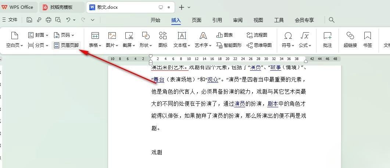Open the 会员专享 ribbon tab
The height and width of the screenshot is (168, 390).
coord(304,20)
